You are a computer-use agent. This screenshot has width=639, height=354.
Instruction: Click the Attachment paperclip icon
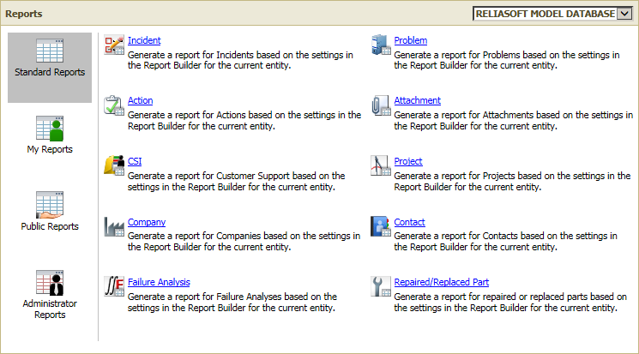point(380,106)
